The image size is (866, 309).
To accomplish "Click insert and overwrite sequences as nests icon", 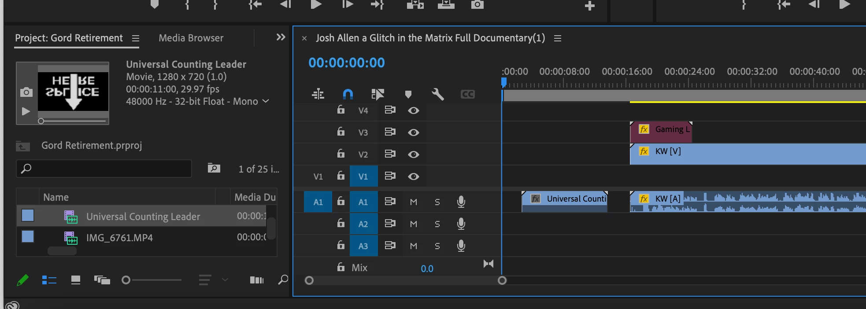I will [318, 94].
